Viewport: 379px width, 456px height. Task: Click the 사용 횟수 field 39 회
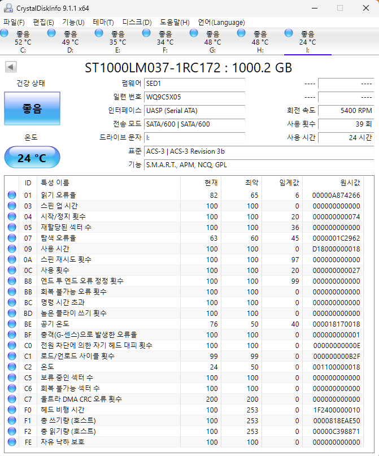[346, 124]
